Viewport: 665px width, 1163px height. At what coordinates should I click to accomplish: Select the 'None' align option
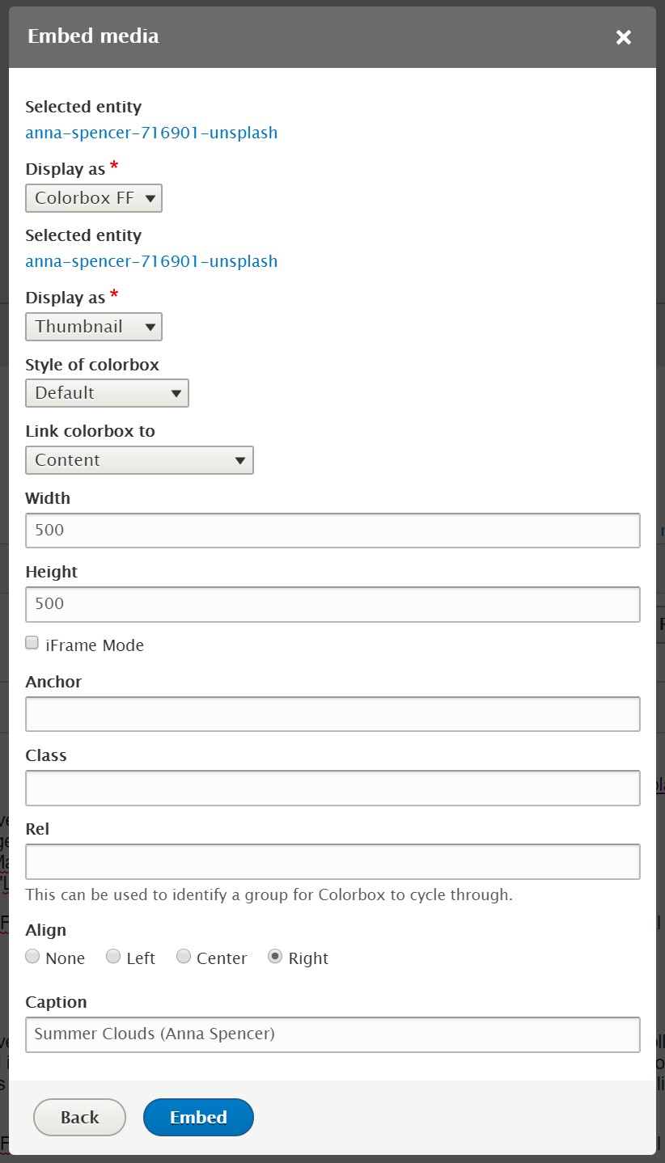pos(32,955)
